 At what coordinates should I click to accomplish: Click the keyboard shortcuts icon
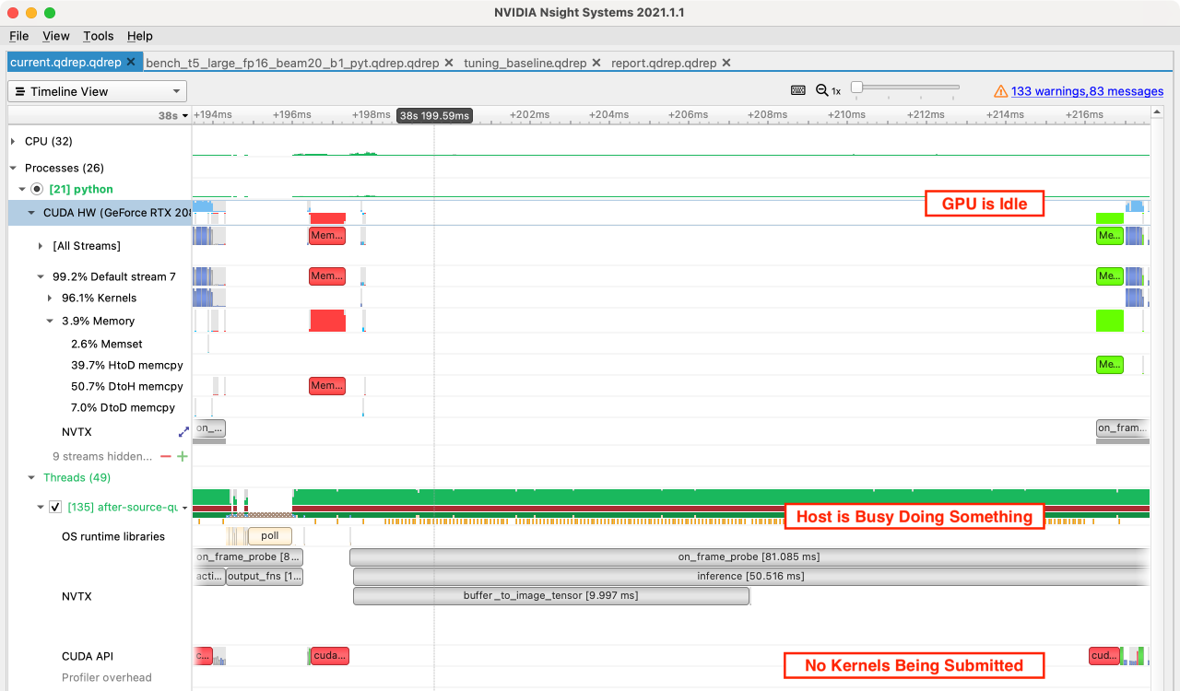click(798, 90)
